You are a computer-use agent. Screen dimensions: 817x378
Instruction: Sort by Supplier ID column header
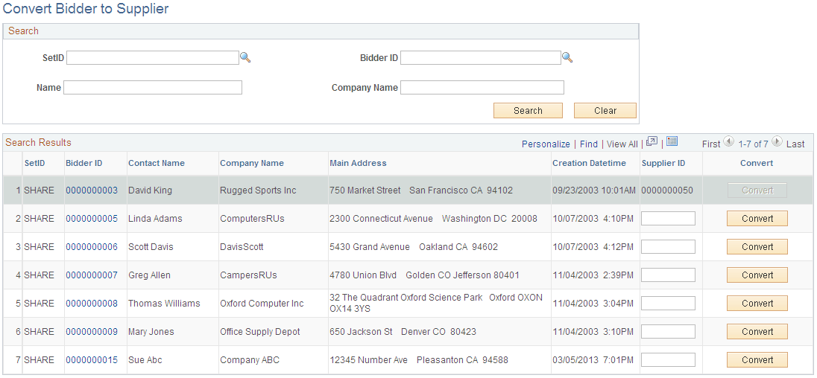click(x=663, y=163)
